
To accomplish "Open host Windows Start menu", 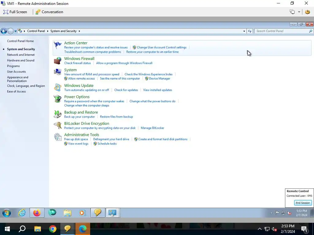I will pyautogui.click(x=7, y=229).
